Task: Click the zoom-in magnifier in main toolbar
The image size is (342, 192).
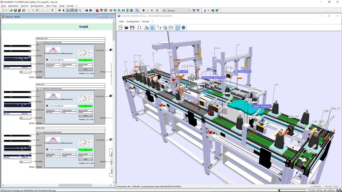Action: [115, 10]
